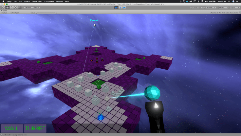Toggle Pivot handle position
The image size is (241, 136).
28,7
